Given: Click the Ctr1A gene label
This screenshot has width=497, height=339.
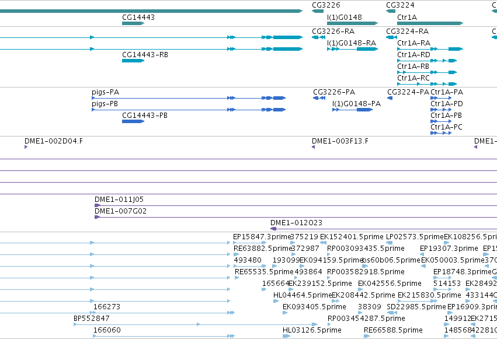Looking at the screenshot, I should pyautogui.click(x=407, y=18).
